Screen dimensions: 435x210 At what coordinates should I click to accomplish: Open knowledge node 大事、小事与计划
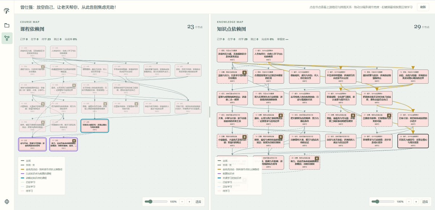232,120
